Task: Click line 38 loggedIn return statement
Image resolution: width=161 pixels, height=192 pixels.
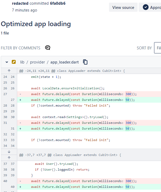Action: tap(62, 170)
